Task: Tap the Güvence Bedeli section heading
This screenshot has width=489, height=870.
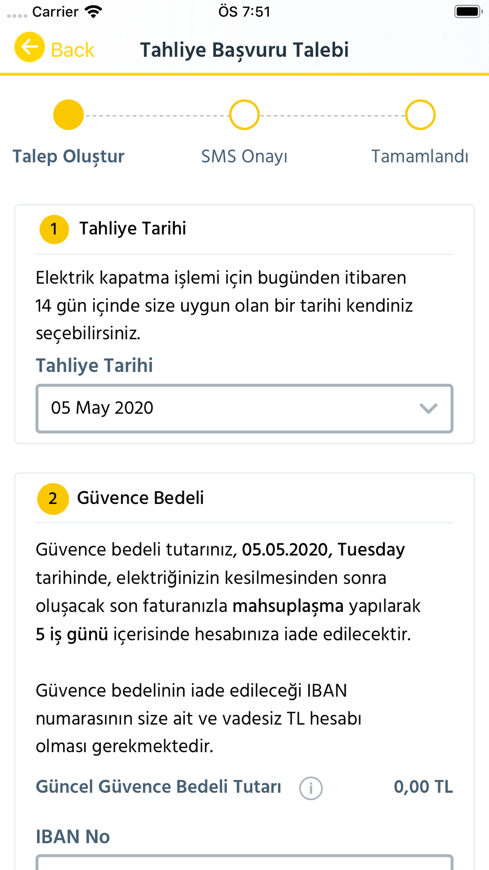Action: (140, 498)
